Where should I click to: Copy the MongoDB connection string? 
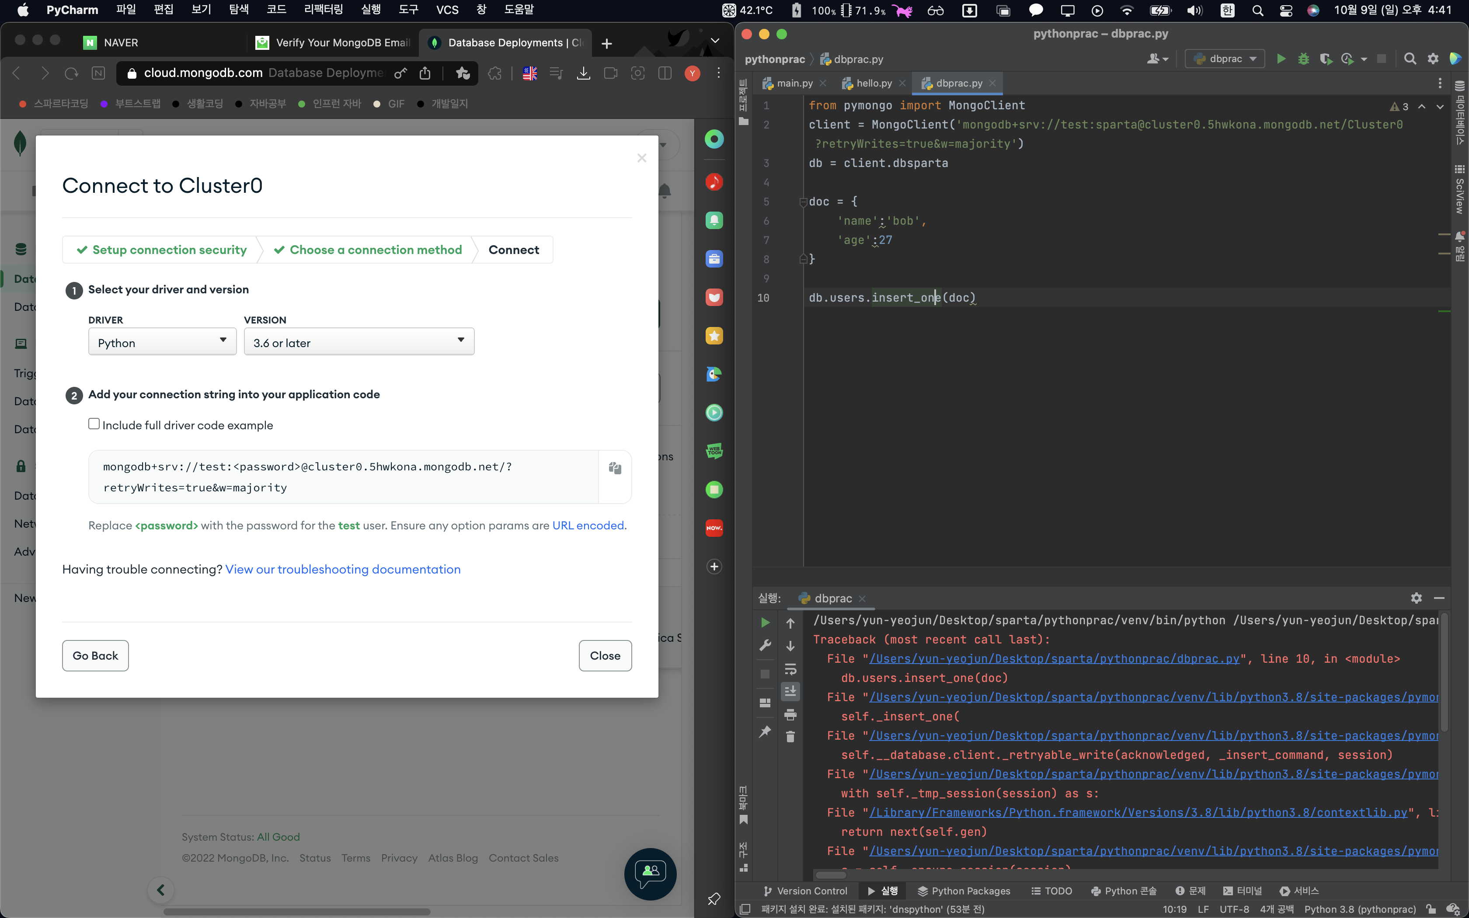click(x=615, y=467)
